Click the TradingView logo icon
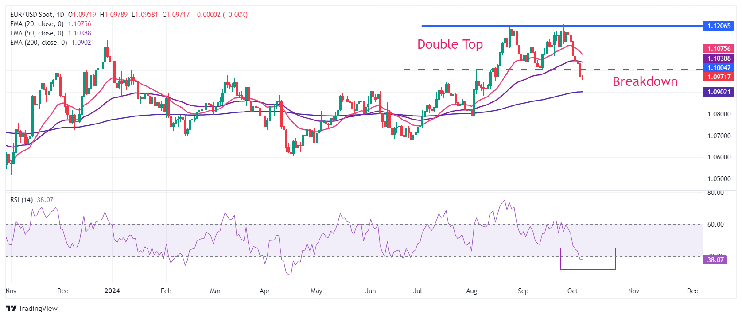Viewport: 742px width, 318px height. [11, 308]
